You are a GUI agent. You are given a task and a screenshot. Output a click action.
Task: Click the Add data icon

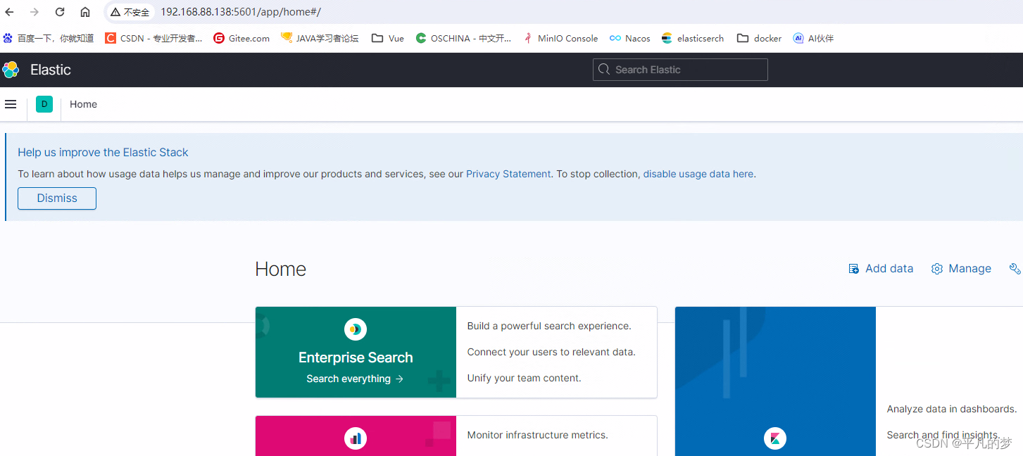click(853, 268)
